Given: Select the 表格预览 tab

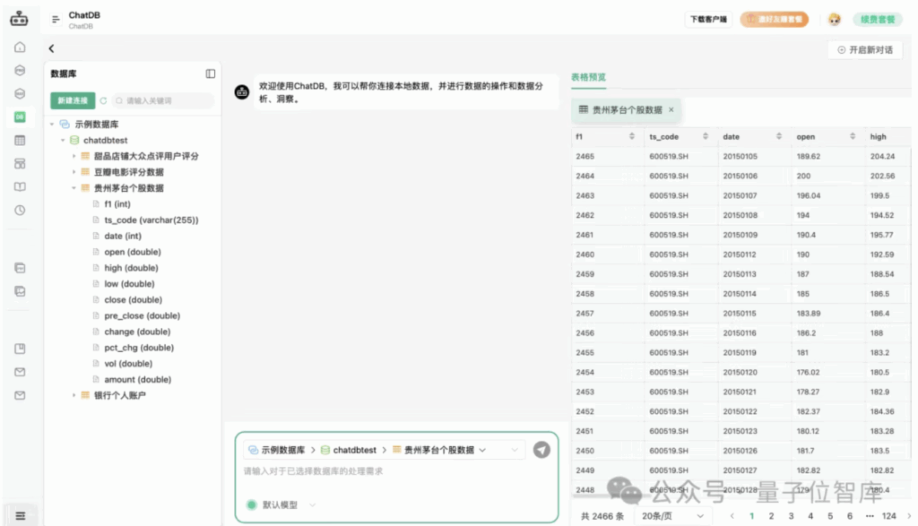Looking at the screenshot, I should (588, 77).
